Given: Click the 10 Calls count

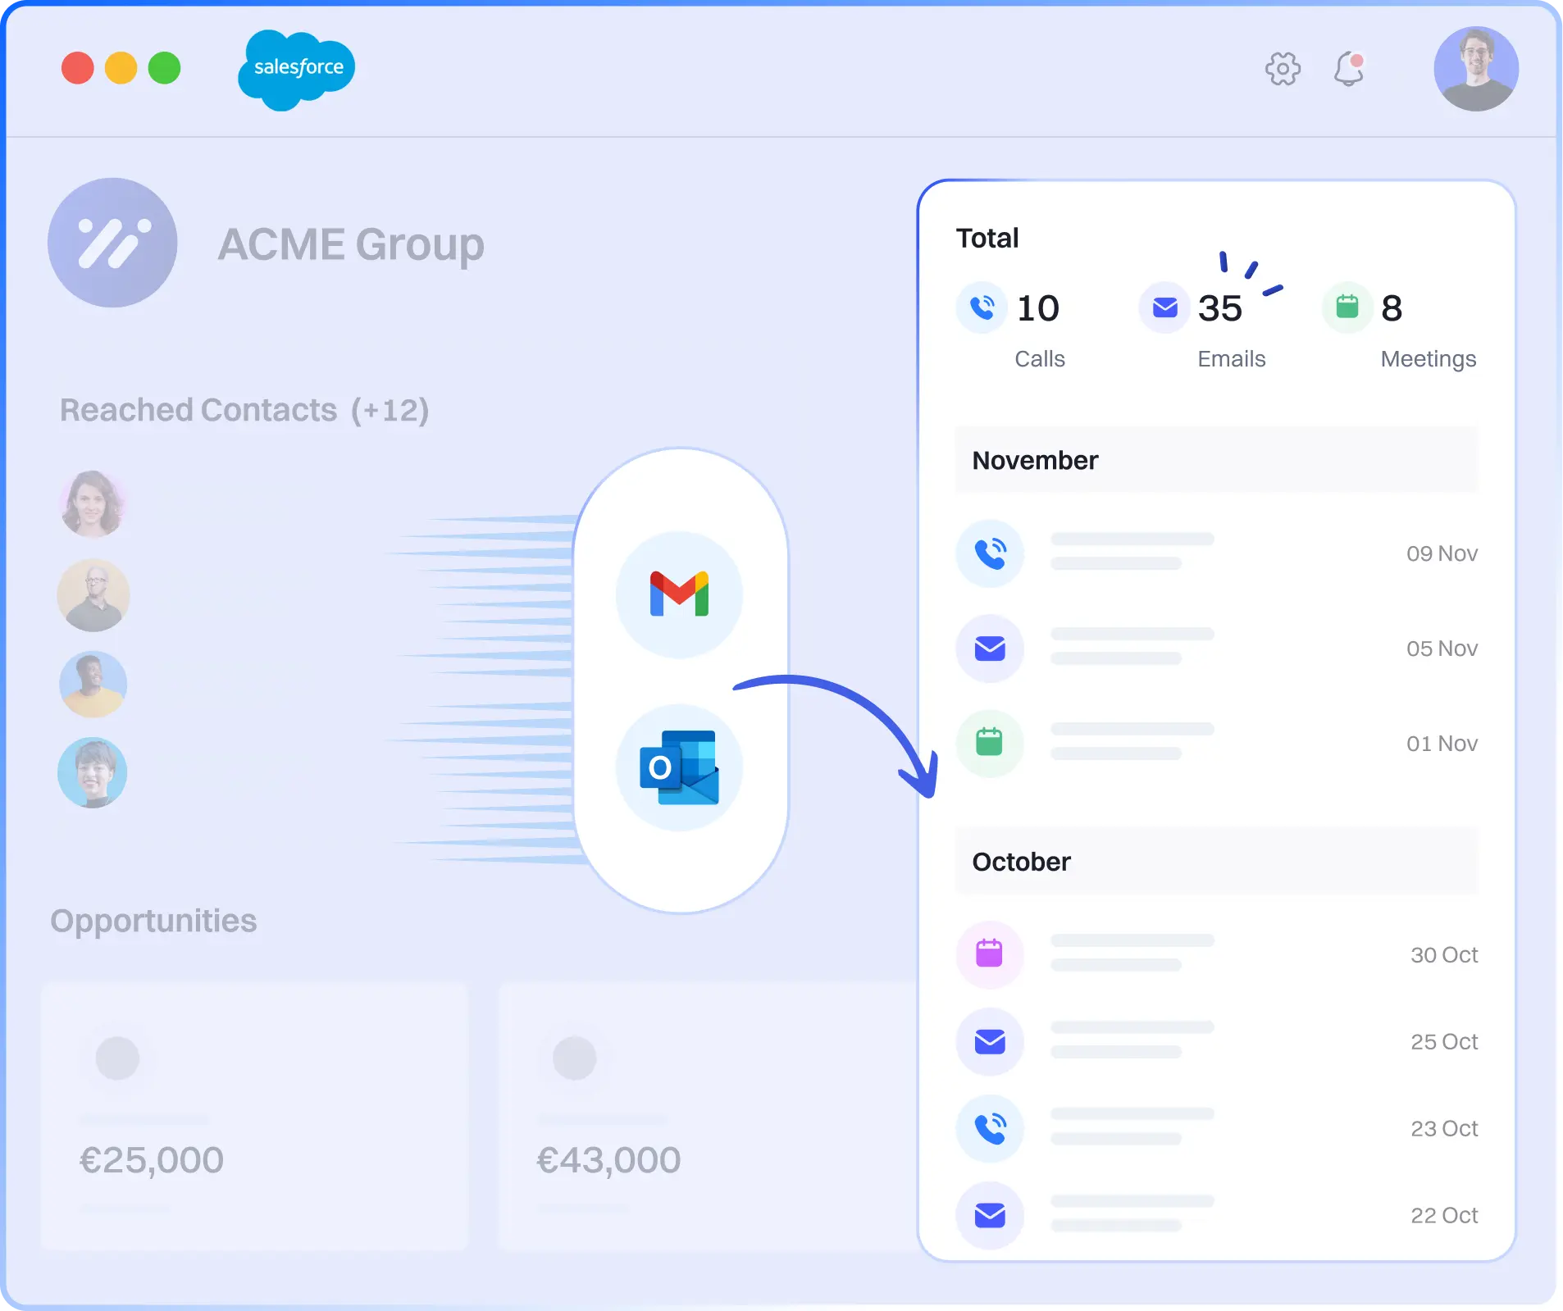Looking at the screenshot, I should pos(1038,308).
